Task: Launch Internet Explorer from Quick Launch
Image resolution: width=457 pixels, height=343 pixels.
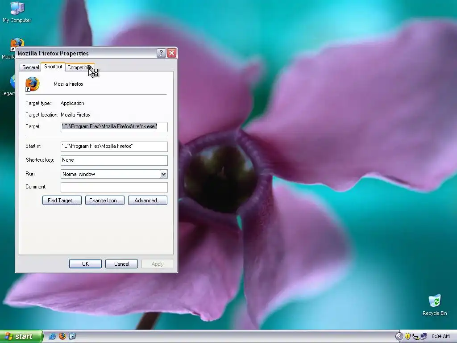Action: [x=52, y=336]
